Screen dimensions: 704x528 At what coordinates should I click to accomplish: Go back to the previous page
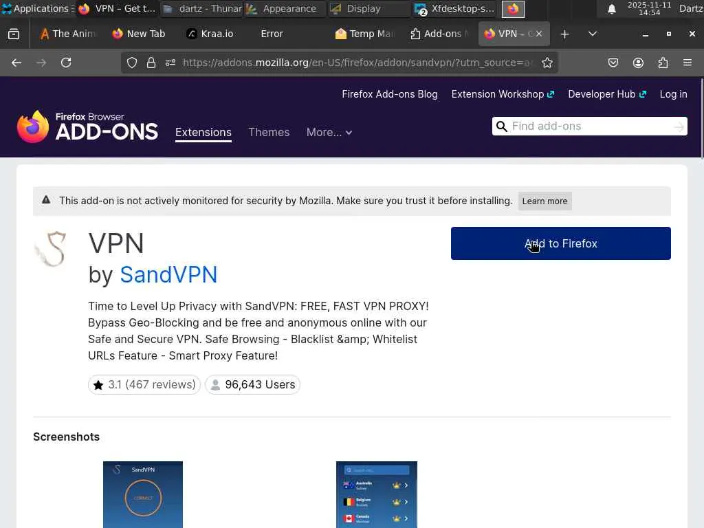tap(16, 63)
